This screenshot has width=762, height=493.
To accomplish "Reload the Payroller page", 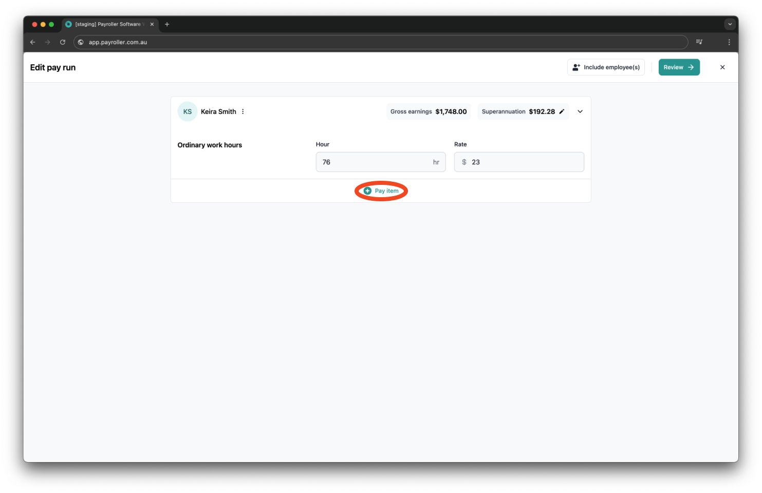I will click(x=63, y=42).
